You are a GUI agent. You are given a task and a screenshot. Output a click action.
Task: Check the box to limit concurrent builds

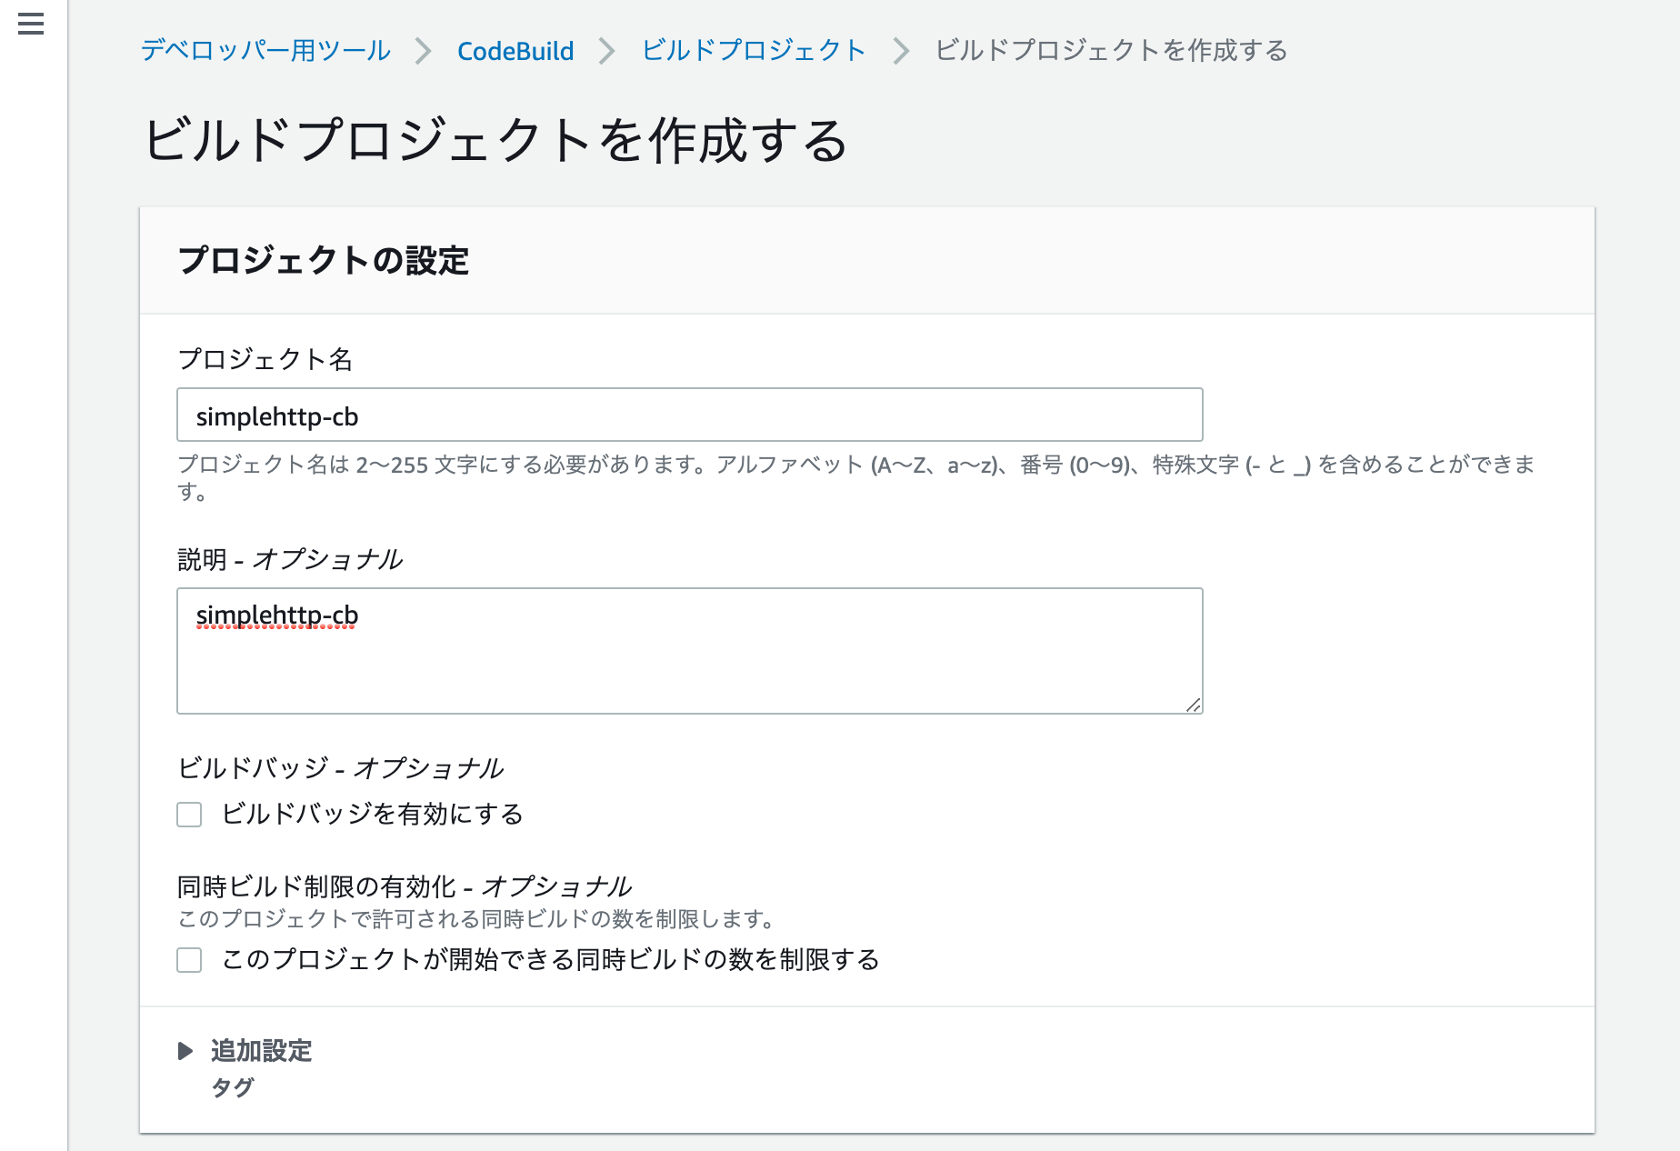(x=189, y=960)
